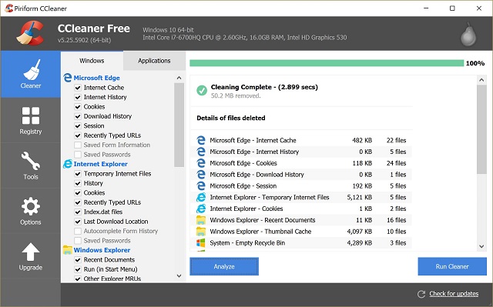
Task: Click the green 100% progress bar
Action: [x=327, y=63]
